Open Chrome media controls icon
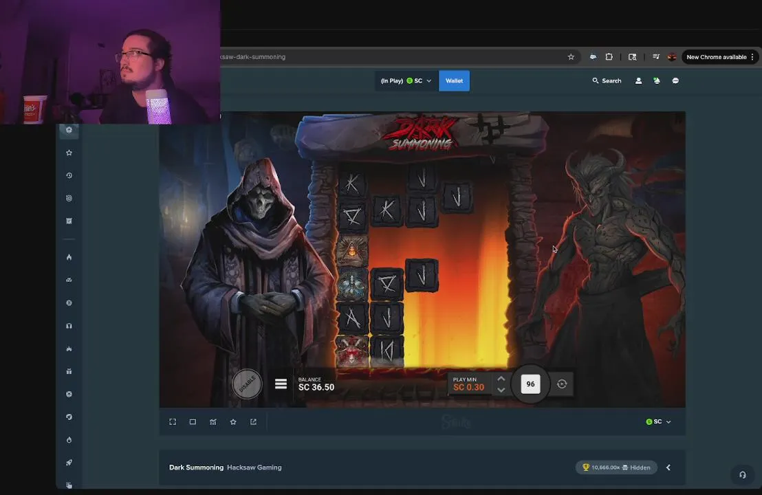Viewport: 762px width, 495px height. click(x=656, y=57)
